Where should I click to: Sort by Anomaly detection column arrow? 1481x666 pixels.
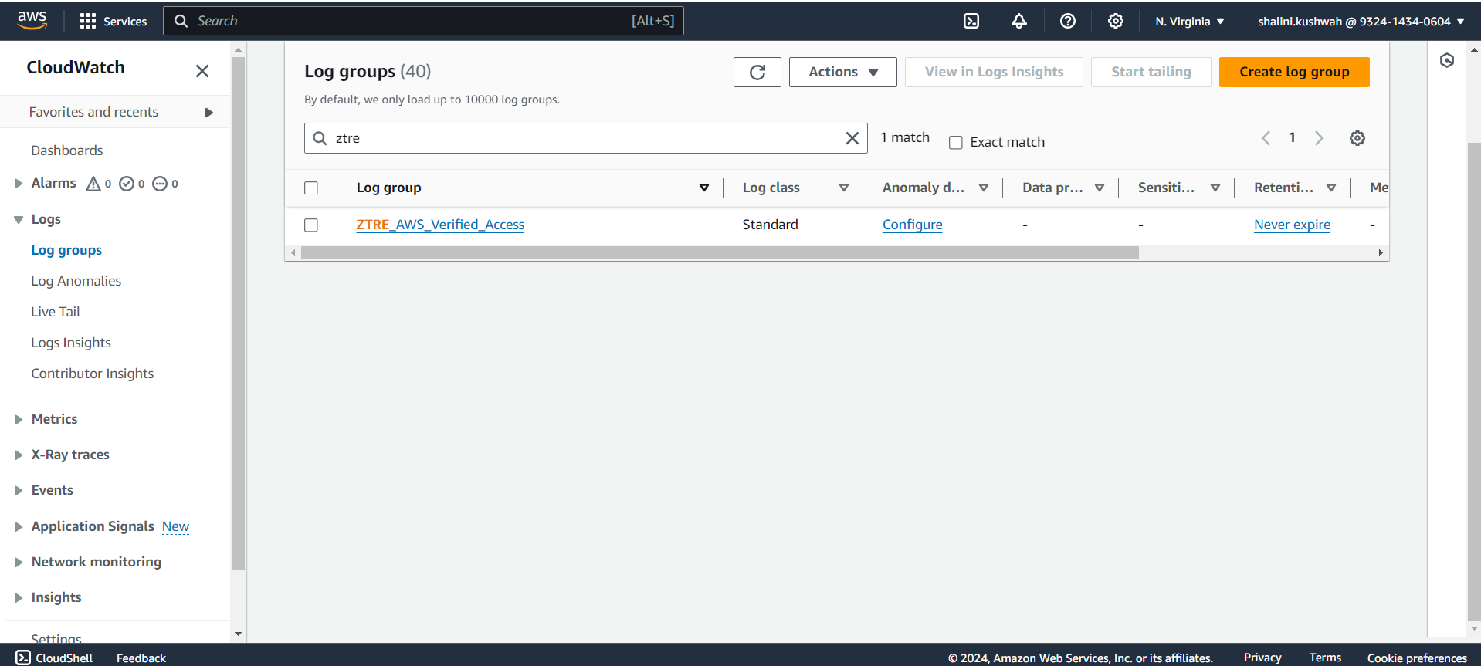click(x=984, y=188)
